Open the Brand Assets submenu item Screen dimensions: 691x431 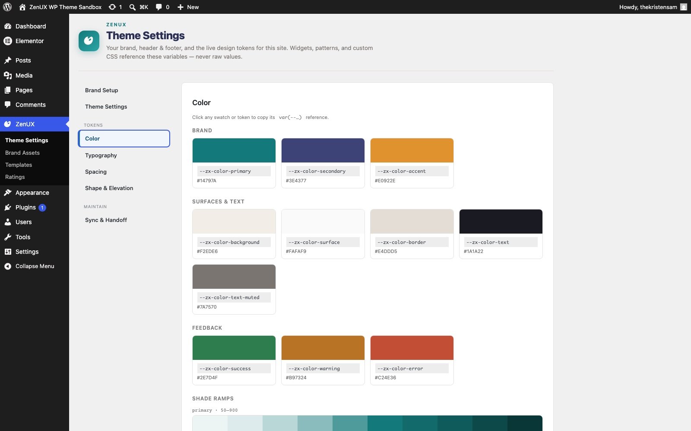(22, 153)
